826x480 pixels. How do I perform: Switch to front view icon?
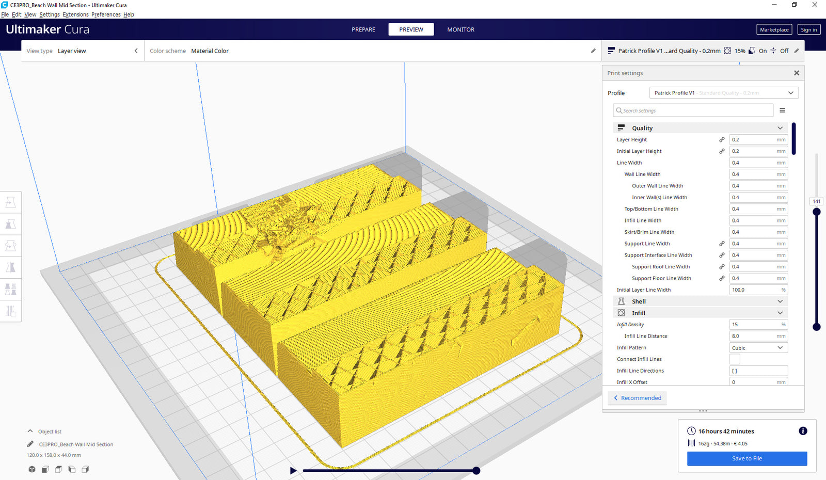pos(45,469)
